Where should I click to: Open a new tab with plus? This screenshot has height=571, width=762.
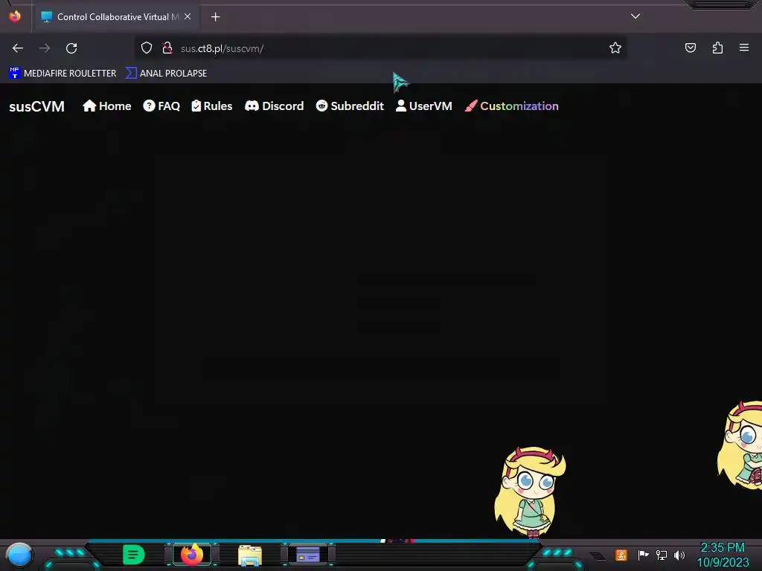click(215, 17)
